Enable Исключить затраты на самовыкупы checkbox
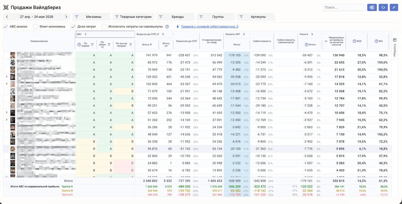402x204 pixels. (x=104, y=26)
